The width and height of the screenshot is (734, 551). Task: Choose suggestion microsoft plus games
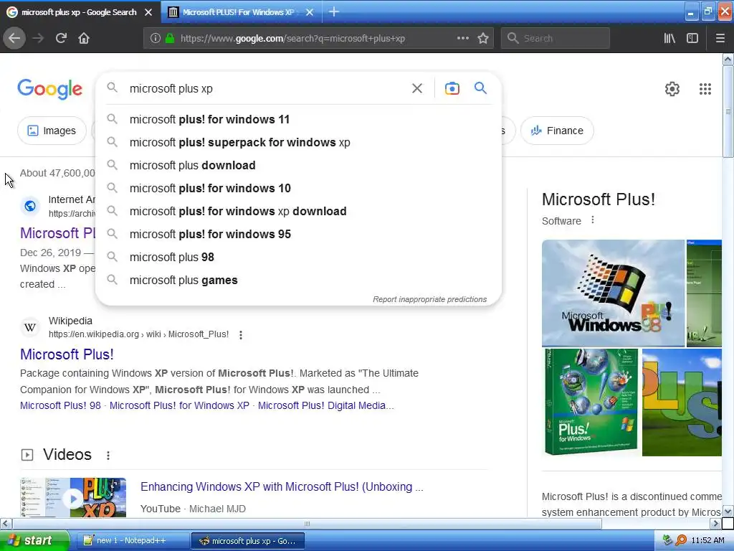[x=298, y=281]
